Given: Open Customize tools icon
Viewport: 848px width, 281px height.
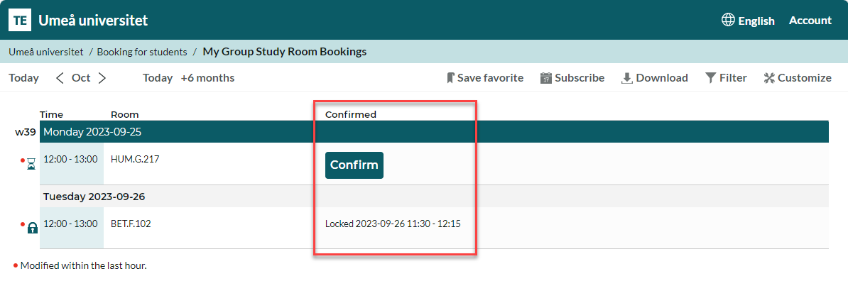Looking at the screenshot, I should 769,78.
